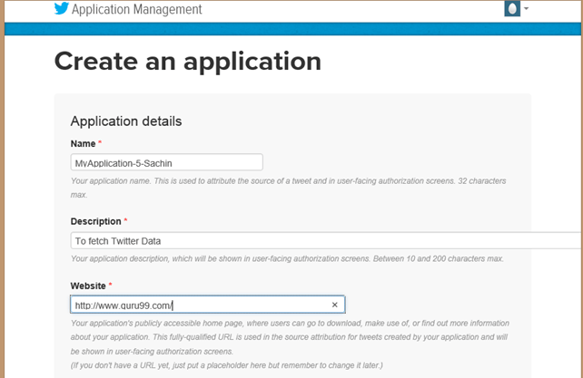Click the 'Application details' section heading
Viewport: 583px width, 378px height.
pos(126,121)
